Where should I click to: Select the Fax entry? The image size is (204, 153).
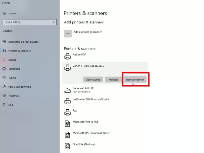click(x=75, y=111)
